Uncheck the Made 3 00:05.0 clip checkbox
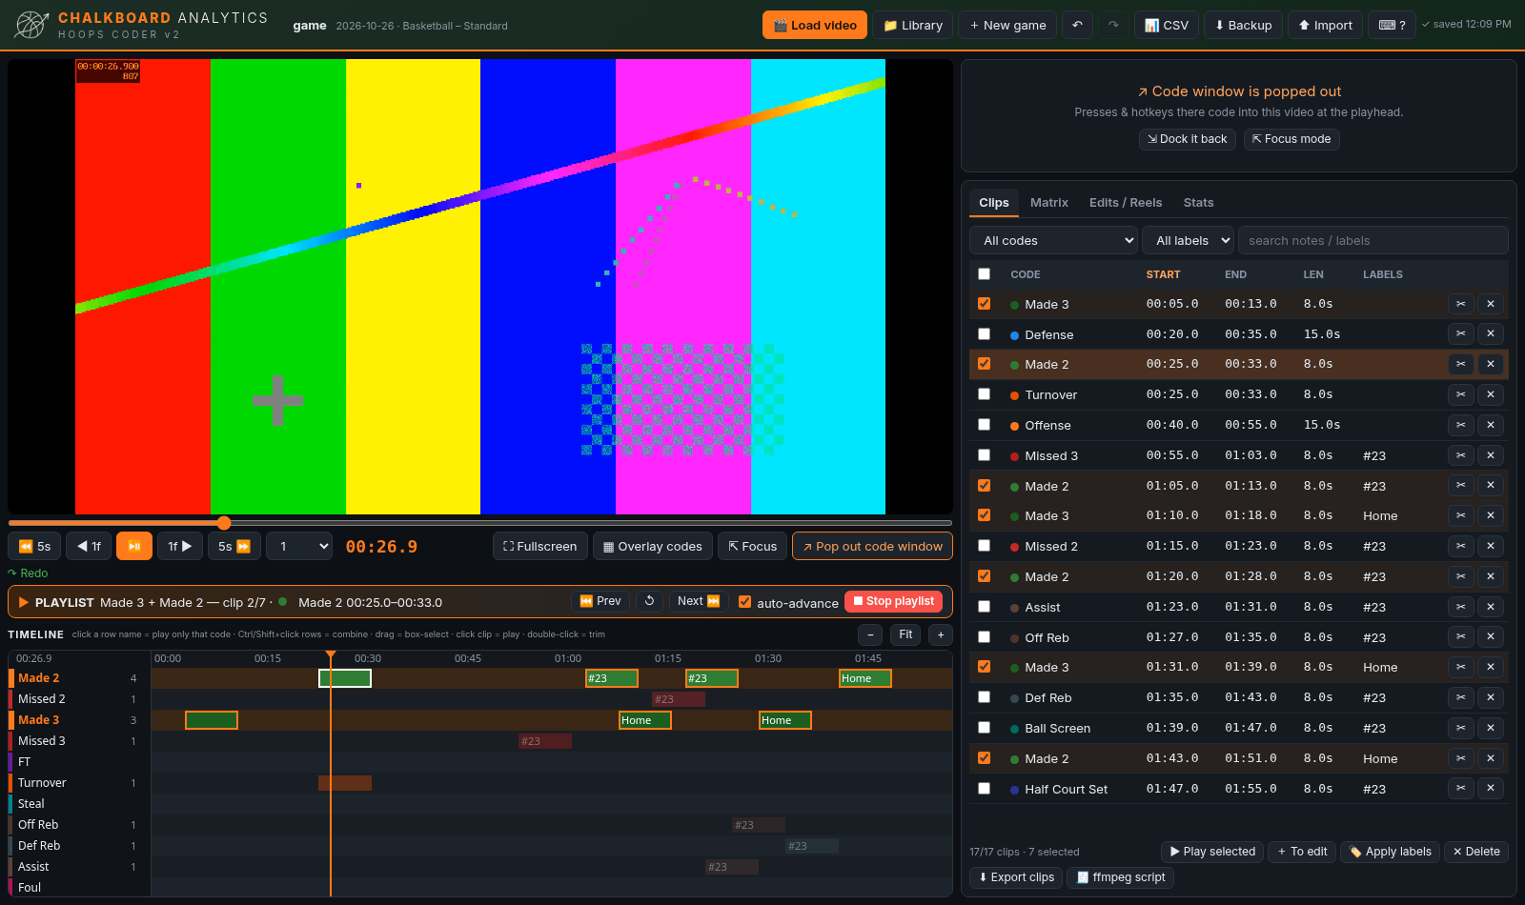This screenshot has height=905, width=1525. click(984, 304)
